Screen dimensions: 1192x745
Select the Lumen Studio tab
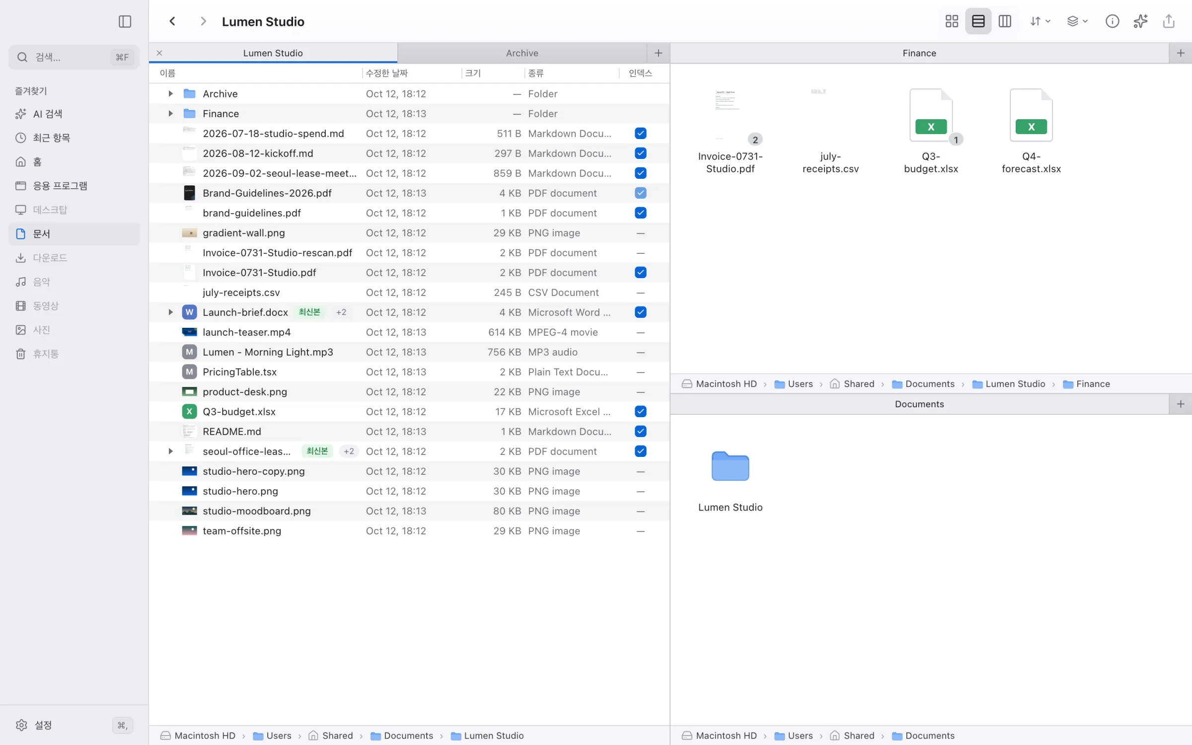pyautogui.click(x=273, y=53)
